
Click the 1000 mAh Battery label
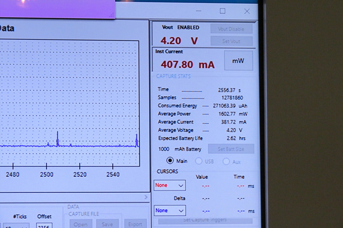coord(180,149)
